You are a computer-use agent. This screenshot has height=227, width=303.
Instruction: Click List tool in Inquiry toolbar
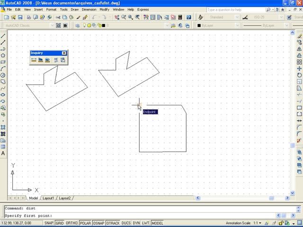[56, 60]
